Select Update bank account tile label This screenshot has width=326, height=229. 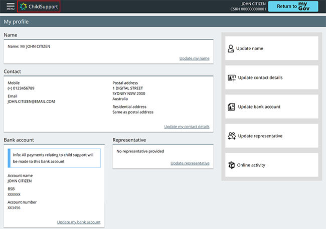click(x=259, y=106)
